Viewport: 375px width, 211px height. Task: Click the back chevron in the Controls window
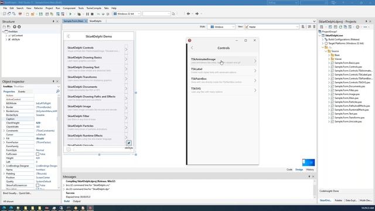pos(192,48)
